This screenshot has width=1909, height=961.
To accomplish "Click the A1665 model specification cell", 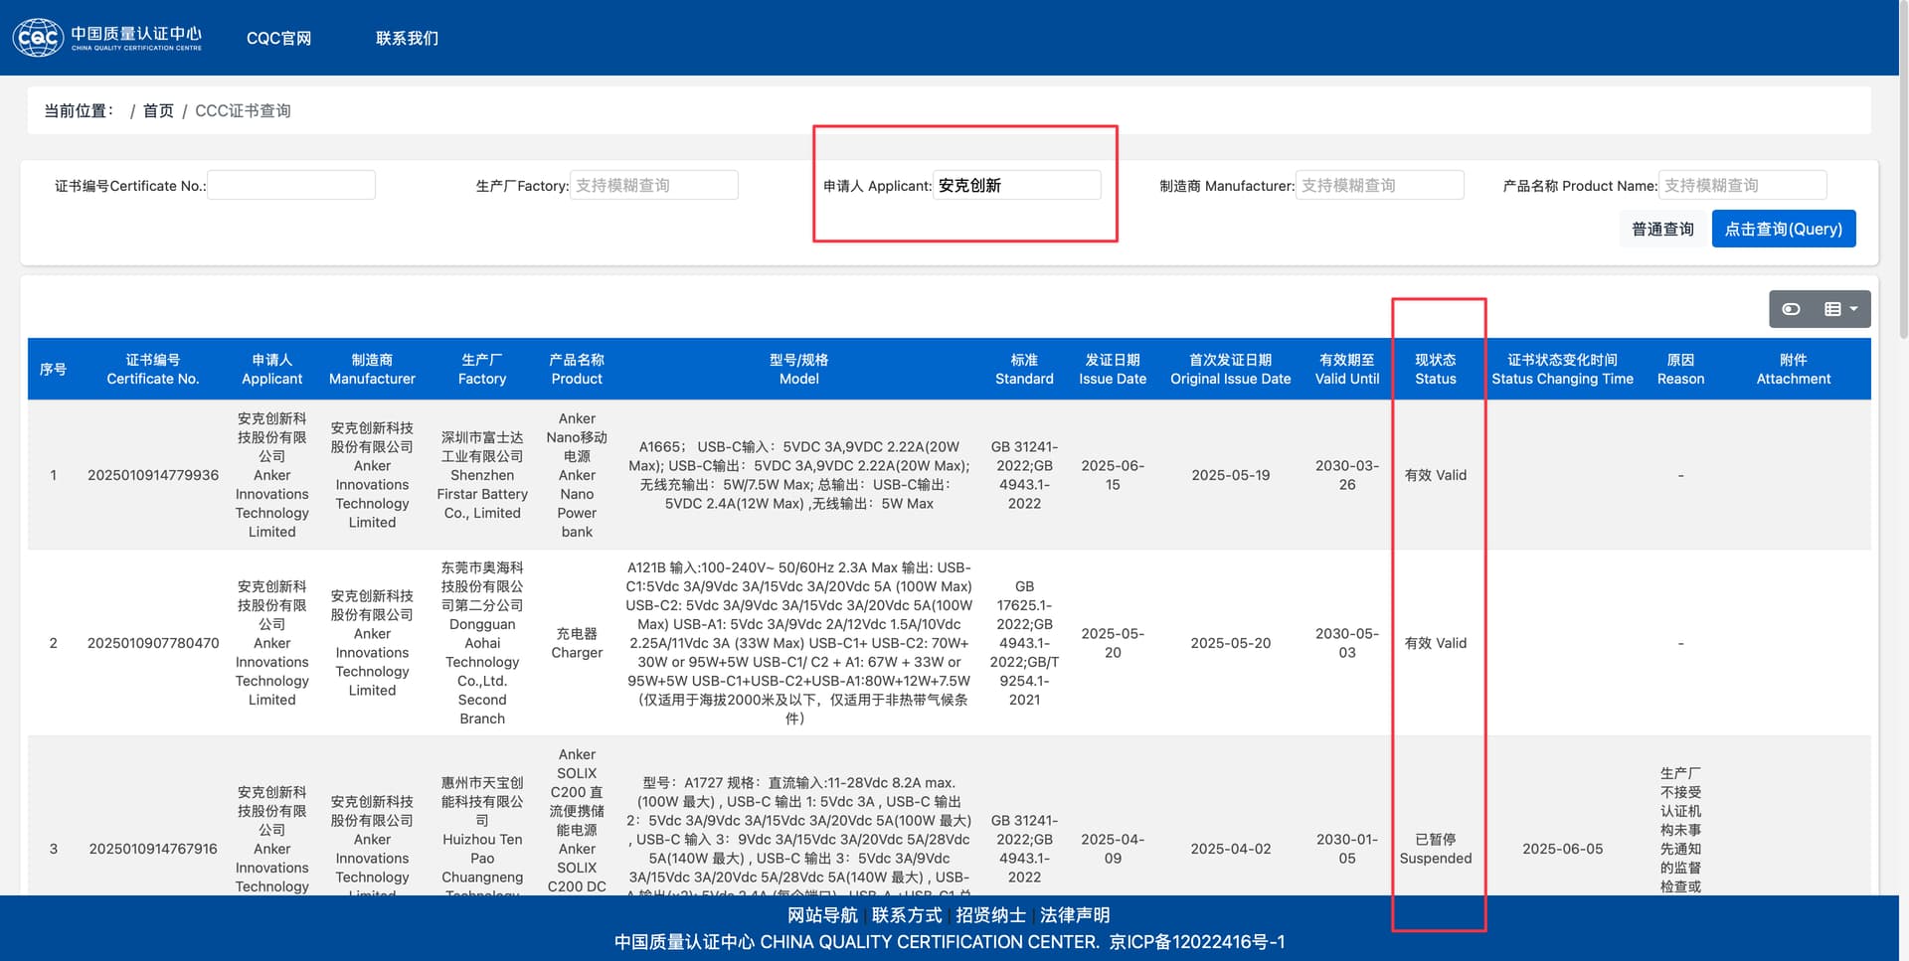I will 799,475.
